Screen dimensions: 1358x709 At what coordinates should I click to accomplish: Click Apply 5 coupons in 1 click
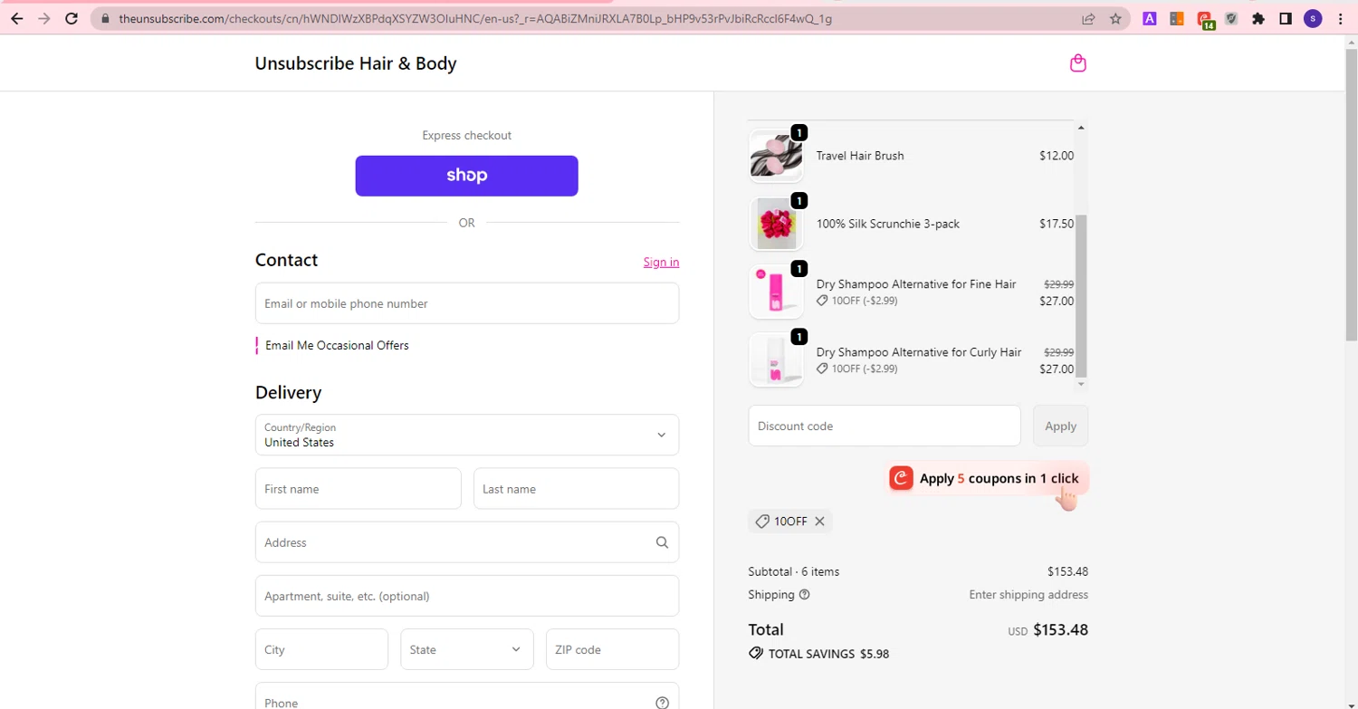pos(987,478)
